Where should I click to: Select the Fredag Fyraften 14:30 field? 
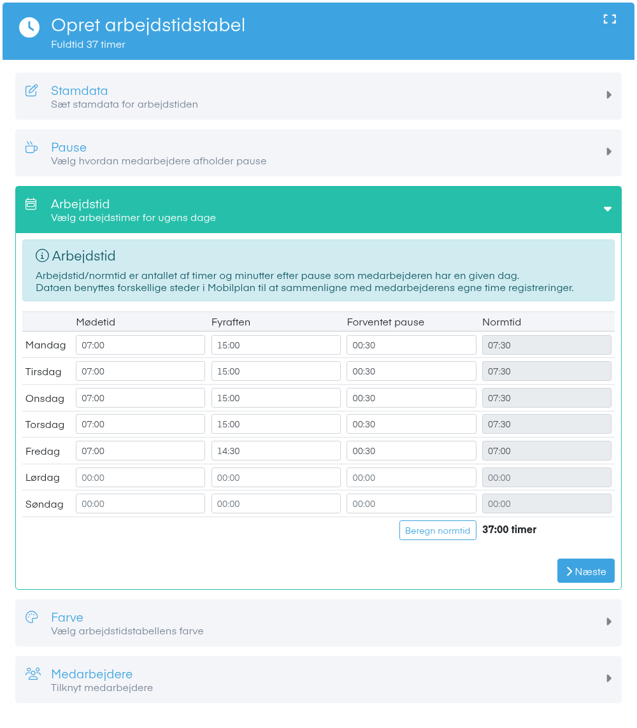point(276,451)
